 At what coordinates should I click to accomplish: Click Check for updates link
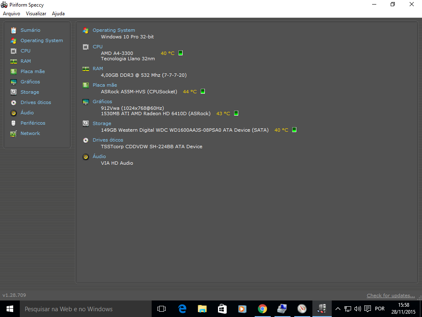(391, 296)
